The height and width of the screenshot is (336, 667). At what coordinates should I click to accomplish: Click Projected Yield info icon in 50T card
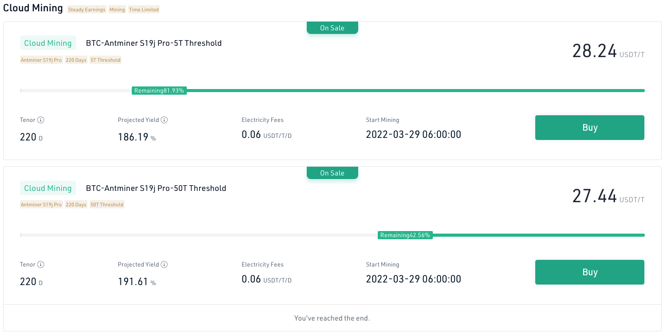pyautogui.click(x=164, y=264)
